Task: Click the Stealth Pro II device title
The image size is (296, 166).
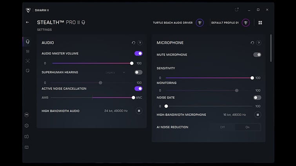Action: [x=58, y=22]
